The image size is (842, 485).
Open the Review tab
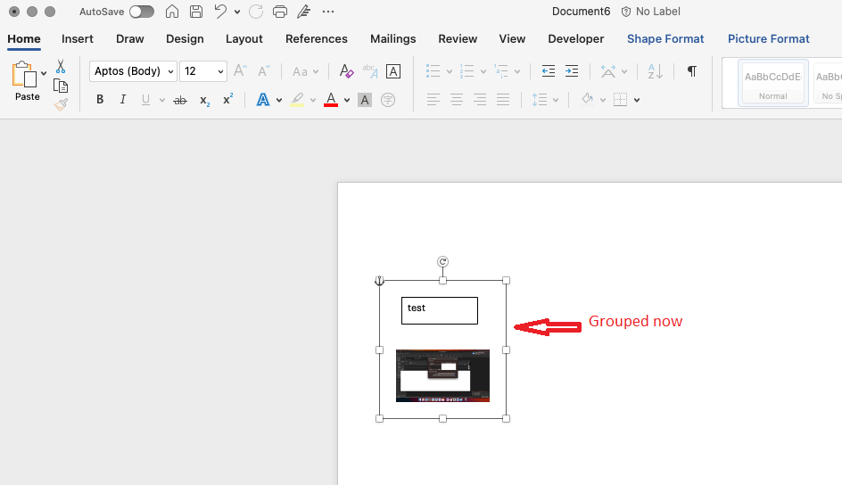pos(458,38)
